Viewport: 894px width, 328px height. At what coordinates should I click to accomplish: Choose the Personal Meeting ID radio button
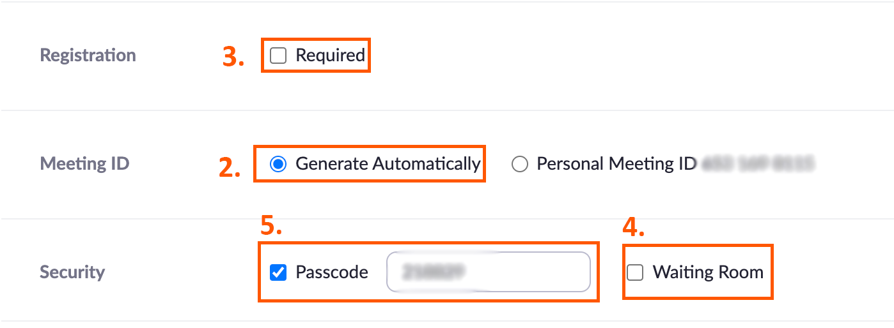520,165
